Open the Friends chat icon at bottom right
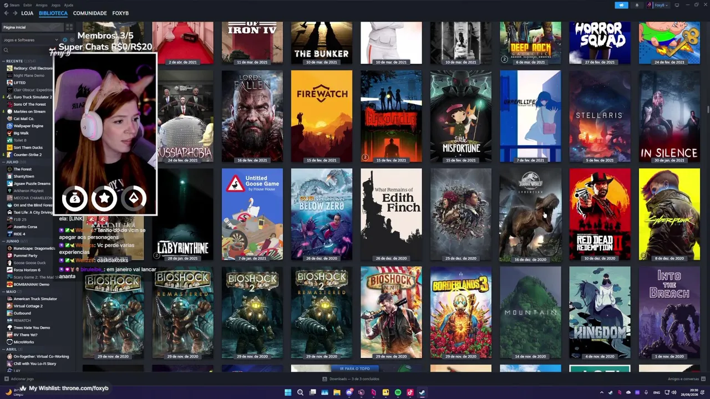 (703, 379)
